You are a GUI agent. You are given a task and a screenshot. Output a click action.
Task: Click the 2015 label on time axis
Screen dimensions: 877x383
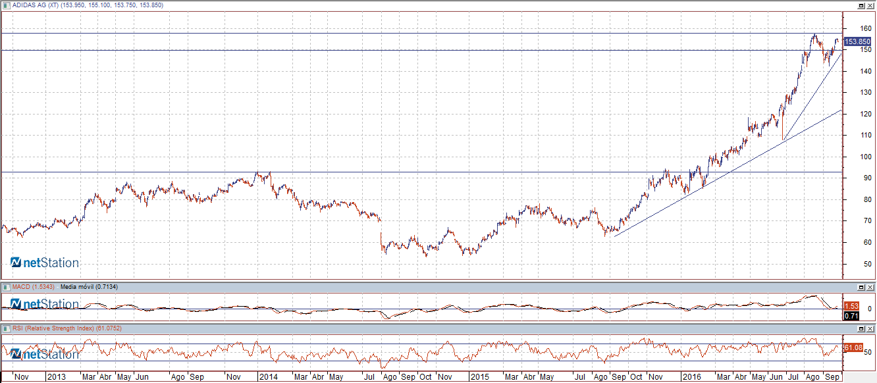(479, 377)
